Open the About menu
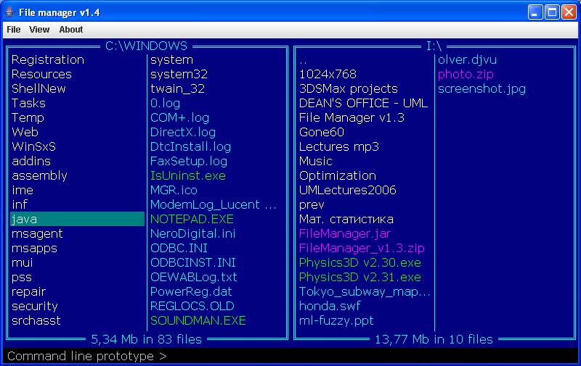The width and height of the screenshot is (581, 366). [x=70, y=30]
